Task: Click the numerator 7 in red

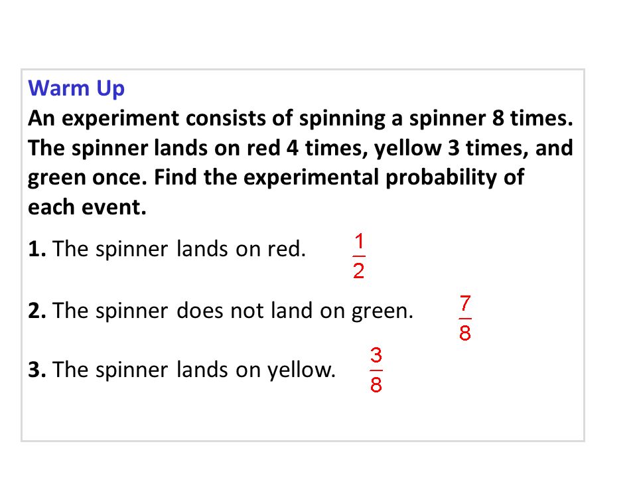Action: 465,303
